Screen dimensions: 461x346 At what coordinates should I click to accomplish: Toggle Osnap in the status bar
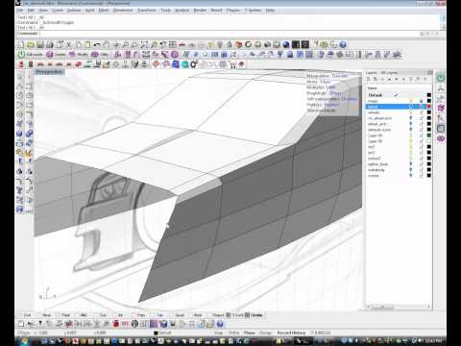coord(265,333)
